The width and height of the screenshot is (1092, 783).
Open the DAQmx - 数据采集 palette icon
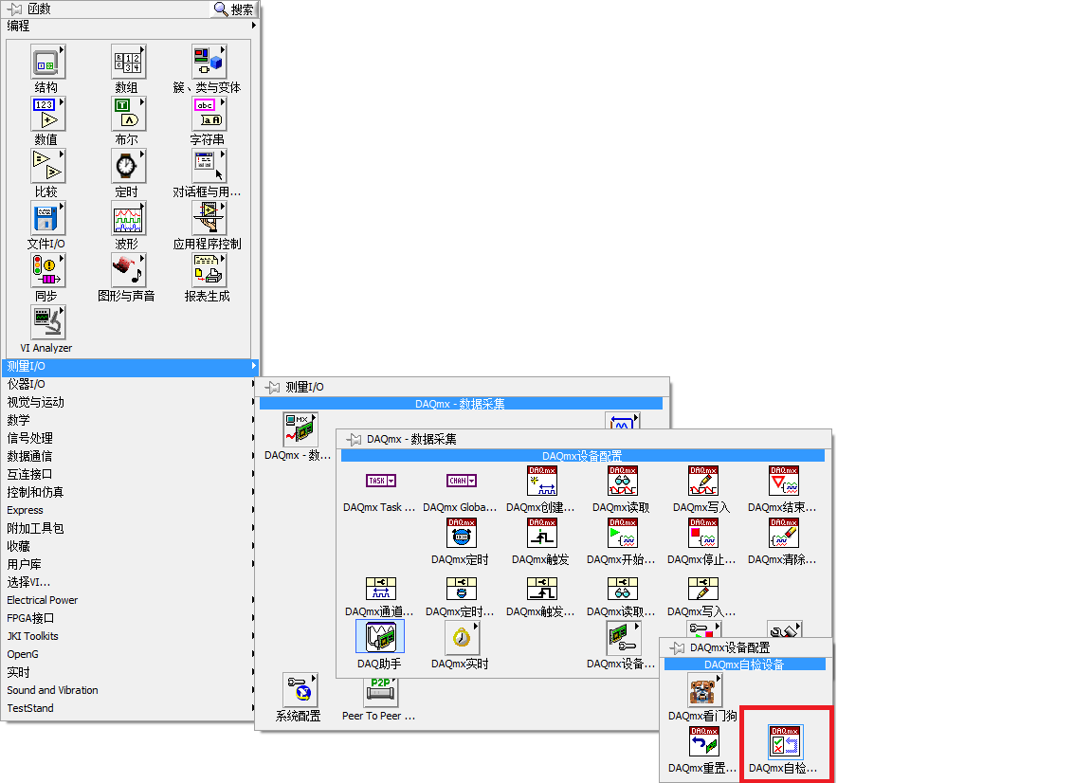[x=300, y=428]
